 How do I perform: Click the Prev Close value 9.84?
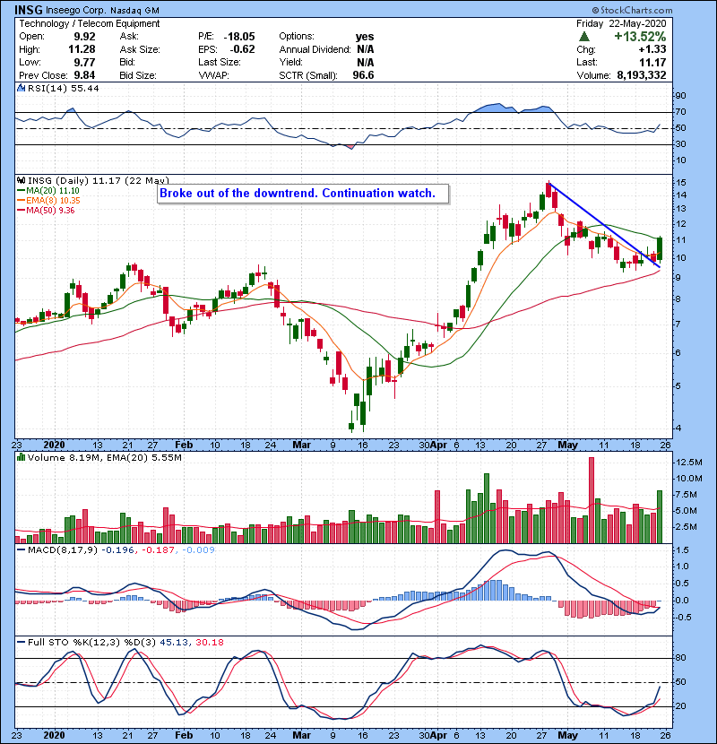click(x=84, y=75)
